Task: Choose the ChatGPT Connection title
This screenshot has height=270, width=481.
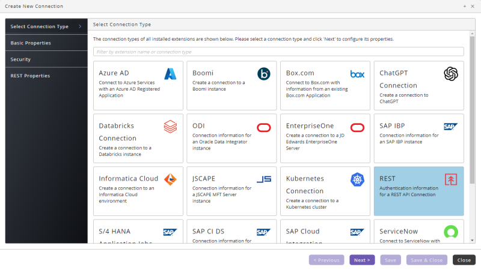Action: tap(398, 79)
